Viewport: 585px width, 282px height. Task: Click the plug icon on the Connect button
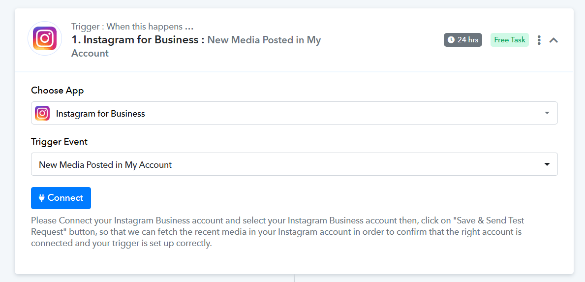[42, 198]
